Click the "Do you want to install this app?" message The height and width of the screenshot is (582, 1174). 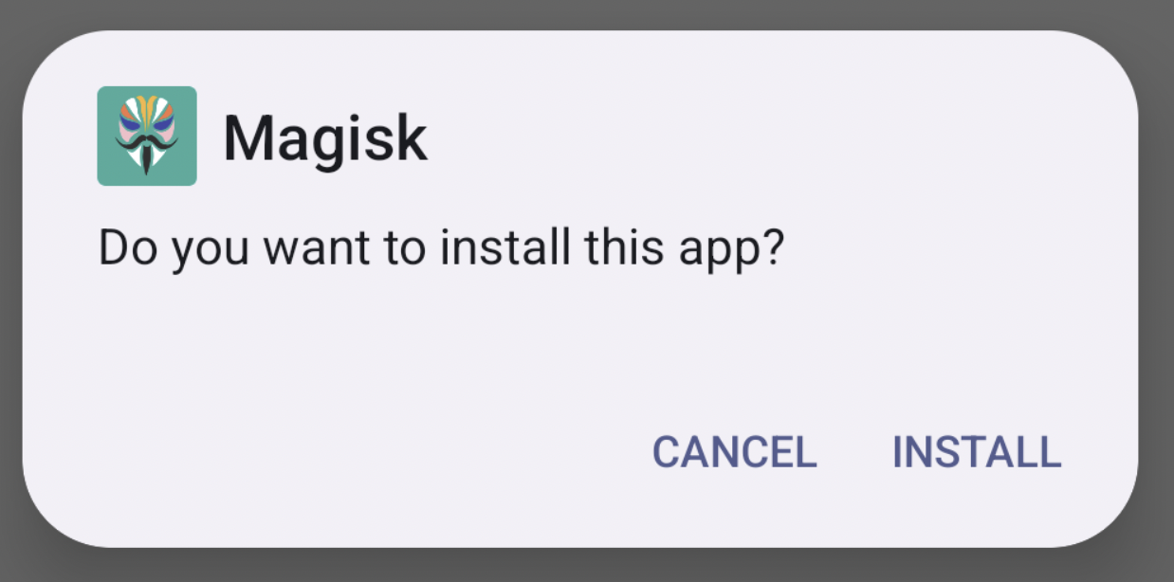pos(443,249)
